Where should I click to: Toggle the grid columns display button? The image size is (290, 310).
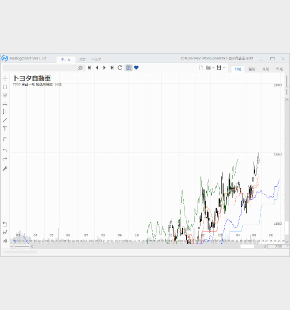[x=128, y=68]
